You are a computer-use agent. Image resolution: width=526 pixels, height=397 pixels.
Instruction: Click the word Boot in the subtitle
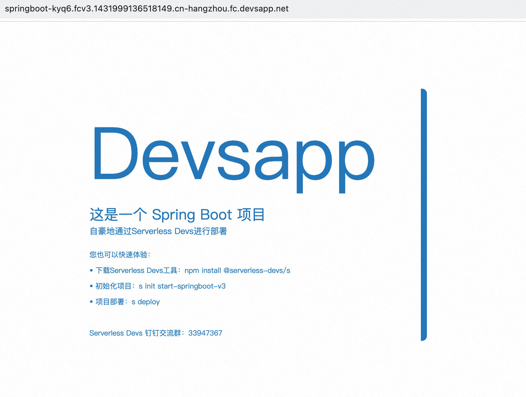(x=216, y=215)
